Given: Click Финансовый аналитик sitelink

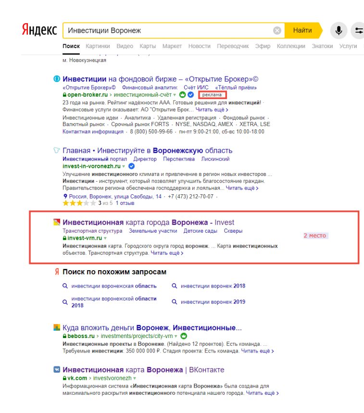Looking at the screenshot, I should 150,88.
